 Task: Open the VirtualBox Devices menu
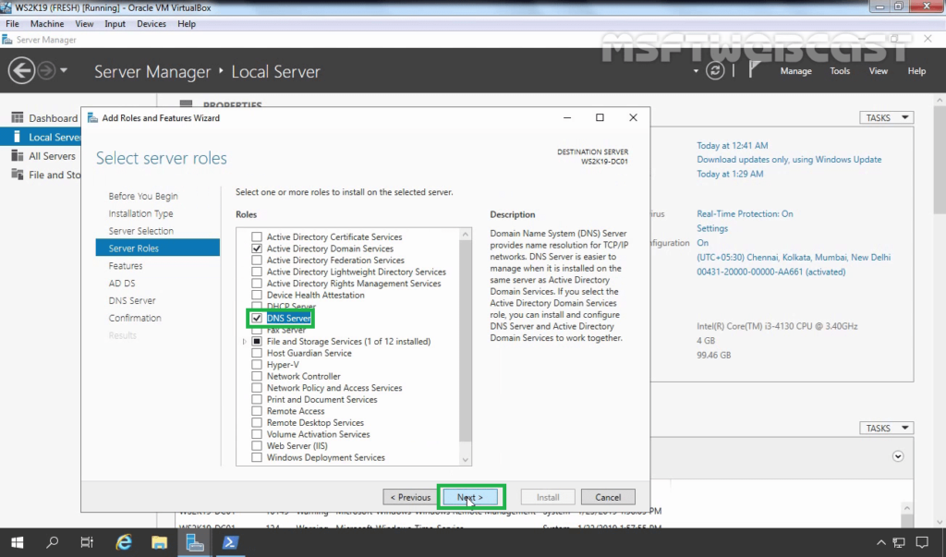click(152, 23)
